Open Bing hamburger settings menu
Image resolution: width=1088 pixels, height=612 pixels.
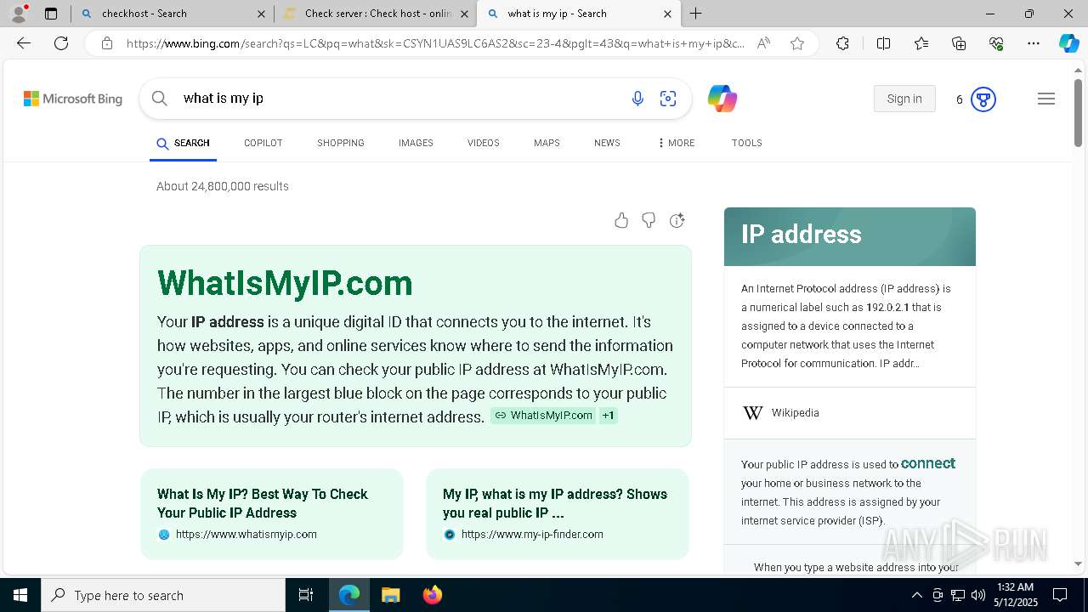point(1046,99)
